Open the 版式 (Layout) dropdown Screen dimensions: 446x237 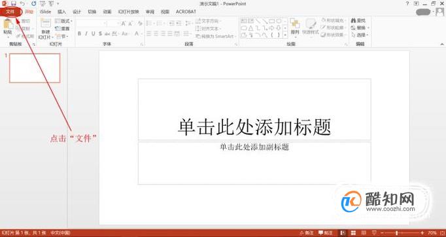(63, 21)
